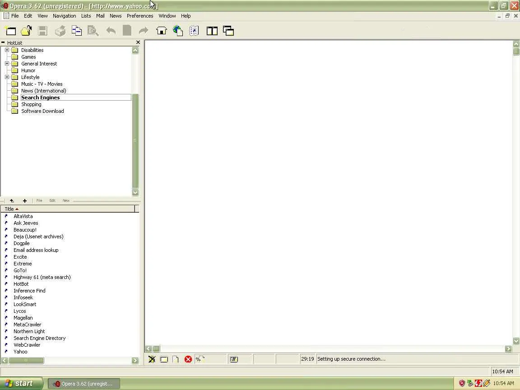The height and width of the screenshot is (390, 520).
Task: Click the document window icon in status bar
Action: (x=164, y=359)
